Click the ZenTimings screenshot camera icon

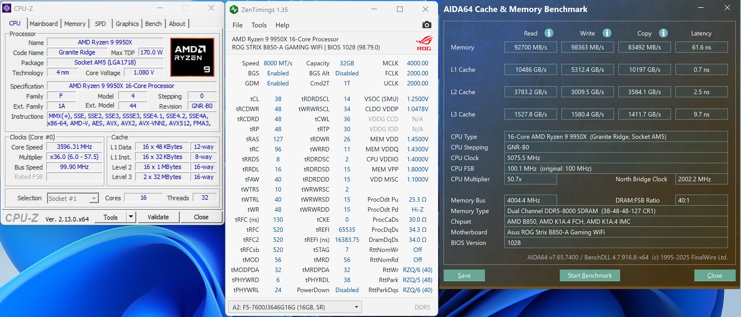point(427,25)
